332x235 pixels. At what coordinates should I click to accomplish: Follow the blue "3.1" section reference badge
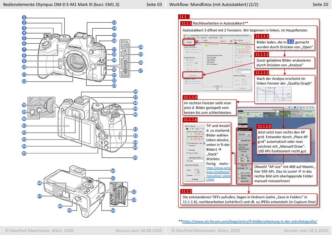290,42
